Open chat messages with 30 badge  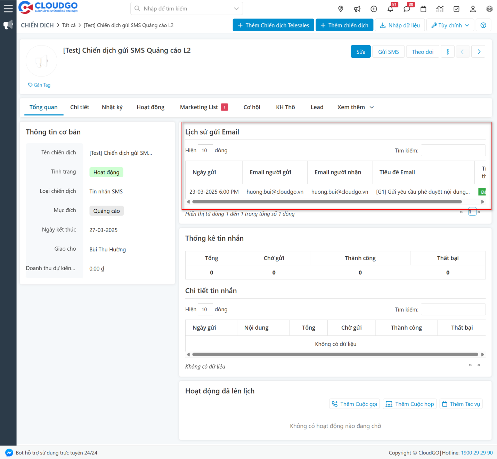(407, 9)
